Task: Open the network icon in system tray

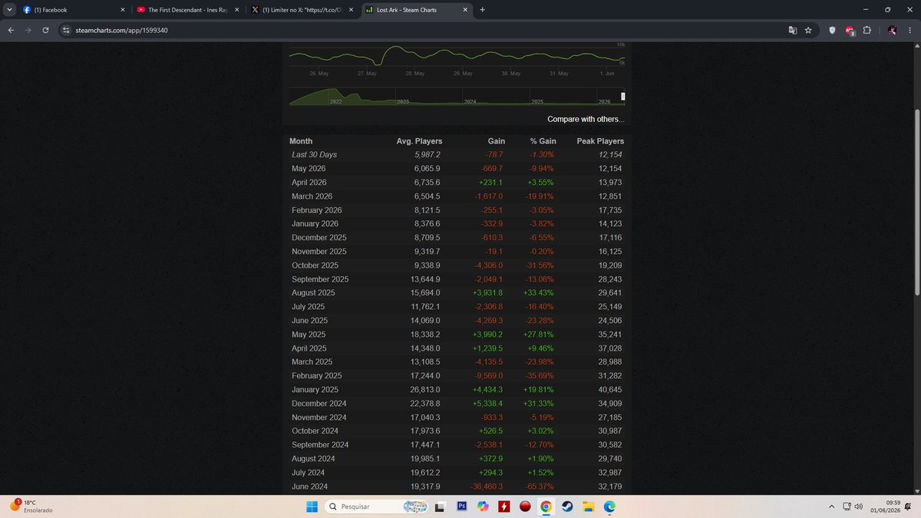Action: coord(847,506)
